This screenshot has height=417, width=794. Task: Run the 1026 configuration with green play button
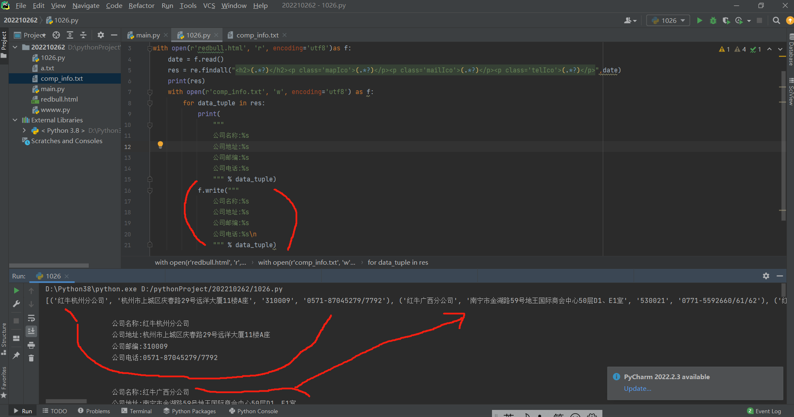click(x=699, y=20)
